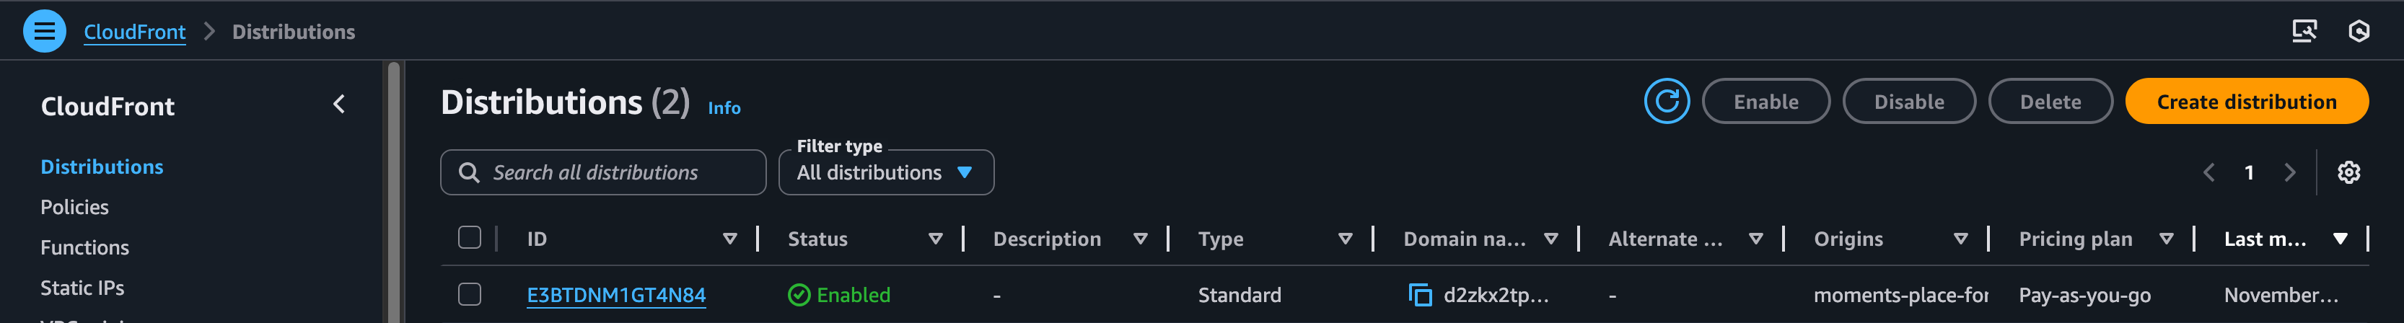Go to previous page of distributions
2404x323 pixels.
[x=2208, y=173]
